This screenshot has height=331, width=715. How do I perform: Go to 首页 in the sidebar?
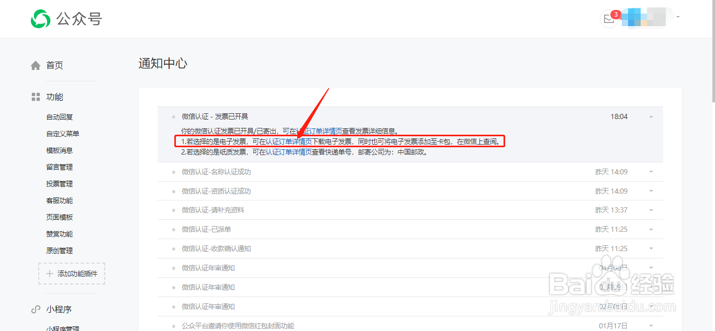(x=54, y=65)
